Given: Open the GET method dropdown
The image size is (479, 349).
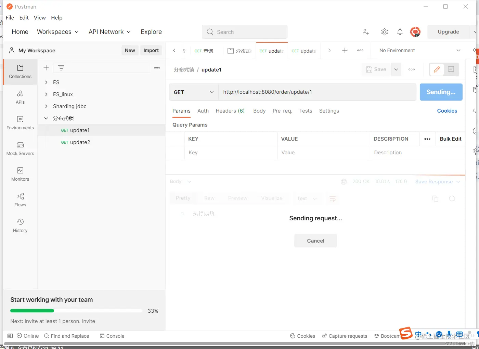Looking at the screenshot, I should [x=194, y=92].
